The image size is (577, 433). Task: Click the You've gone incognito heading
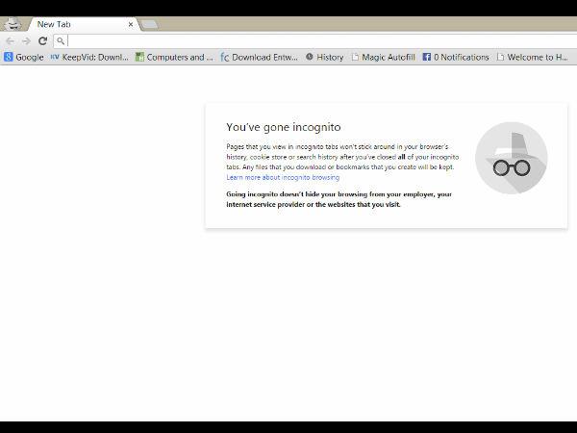click(x=283, y=127)
